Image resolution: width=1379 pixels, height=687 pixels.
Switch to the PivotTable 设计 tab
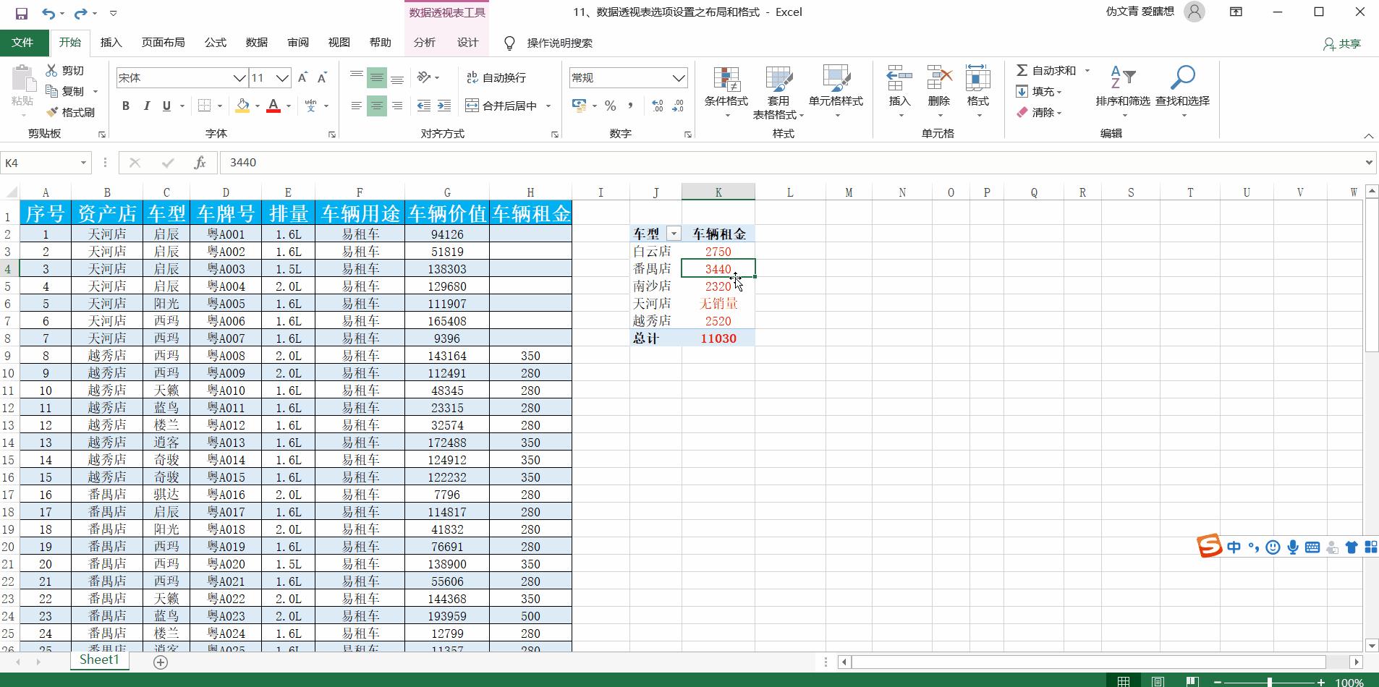tap(467, 43)
